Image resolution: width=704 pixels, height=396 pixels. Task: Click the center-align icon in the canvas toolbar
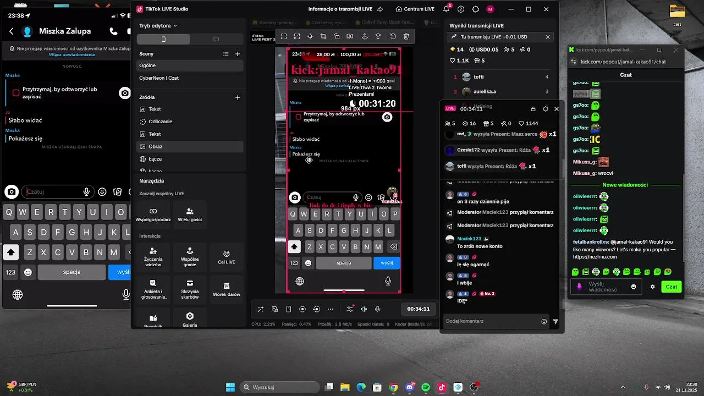click(x=310, y=36)
